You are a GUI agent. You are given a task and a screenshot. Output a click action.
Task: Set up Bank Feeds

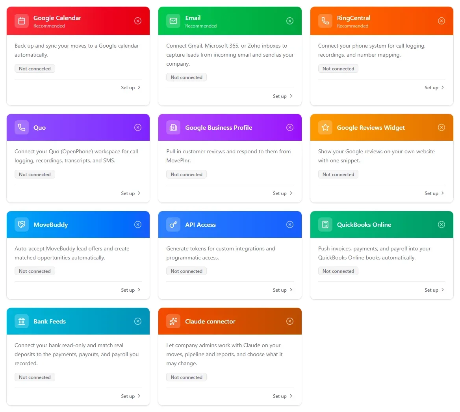pyautogui.click(x=131, y=396)
